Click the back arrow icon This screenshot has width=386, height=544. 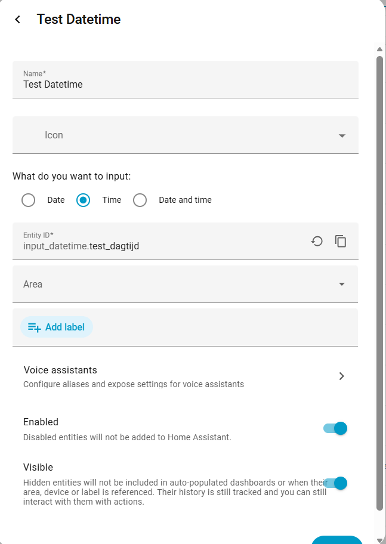coord(18,20)
